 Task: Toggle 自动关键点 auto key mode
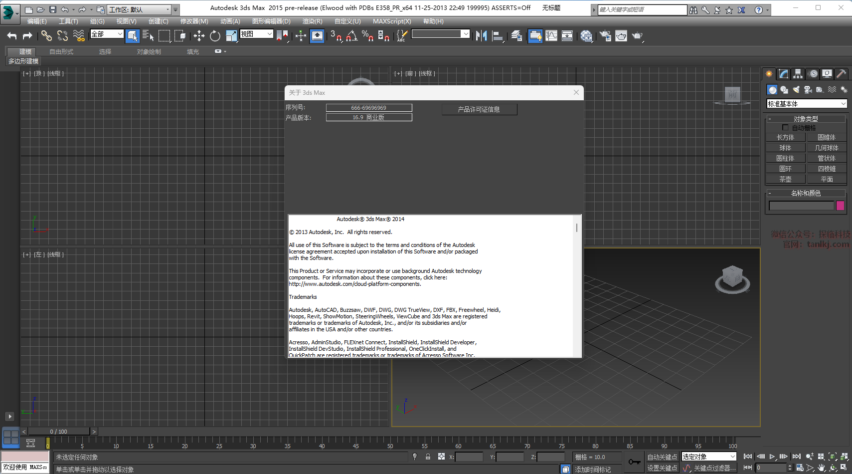click(662, 457)
